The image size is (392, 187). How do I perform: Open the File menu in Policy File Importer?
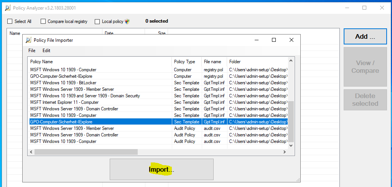click(32, 51)
